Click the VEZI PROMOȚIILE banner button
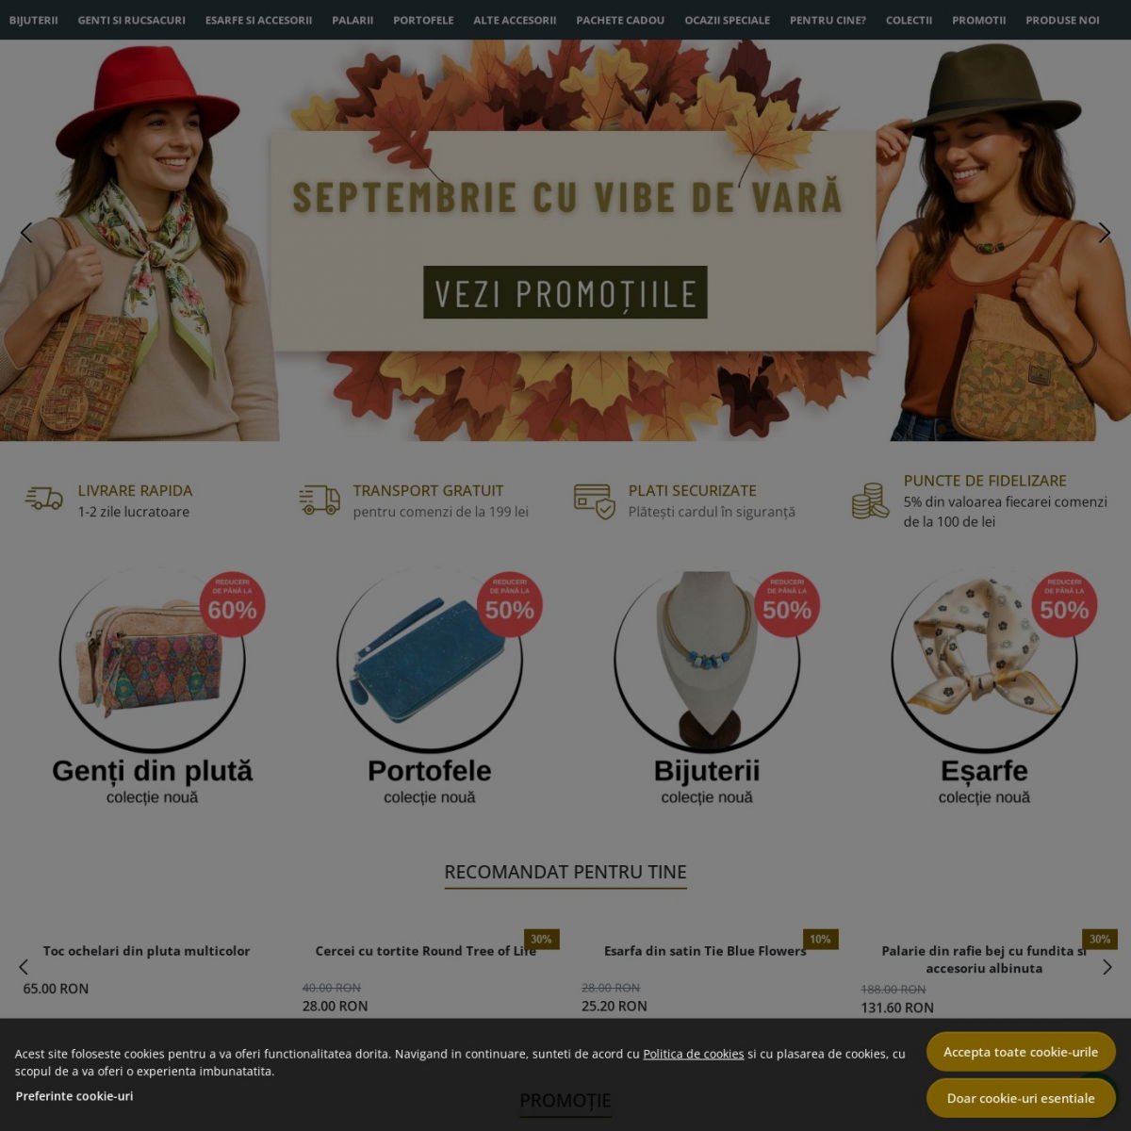1131x1131 pixels. pos(565,292)
